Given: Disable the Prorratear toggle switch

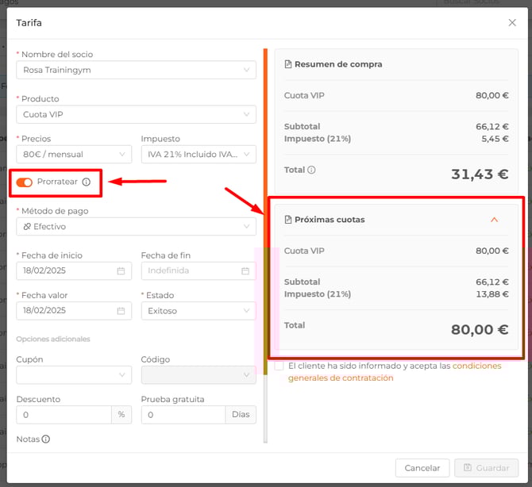Looking at the screenshot, I should coord(24,182).
